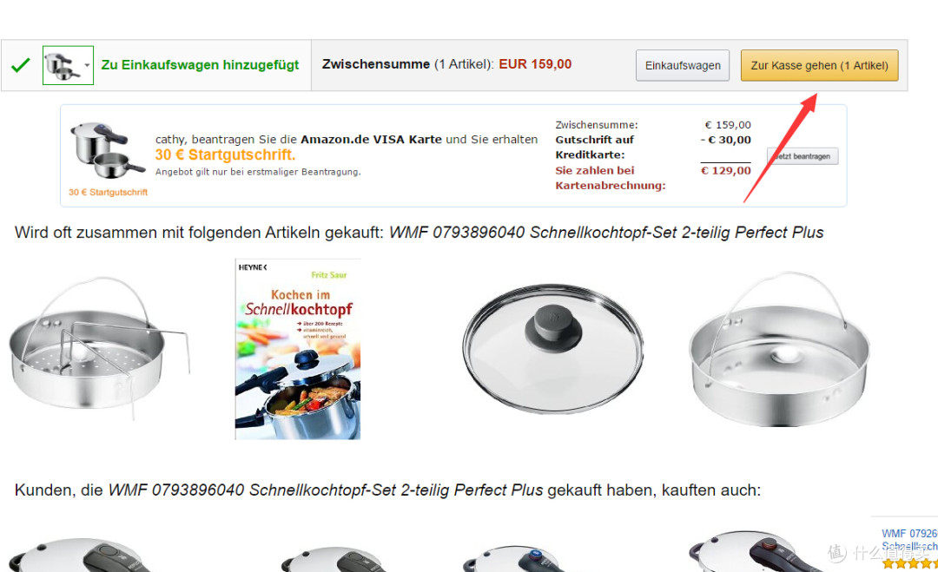Open the Kochen im Schnellkochtopf book cover
This screenshot has width=938, height=572.
coord(298,349)
